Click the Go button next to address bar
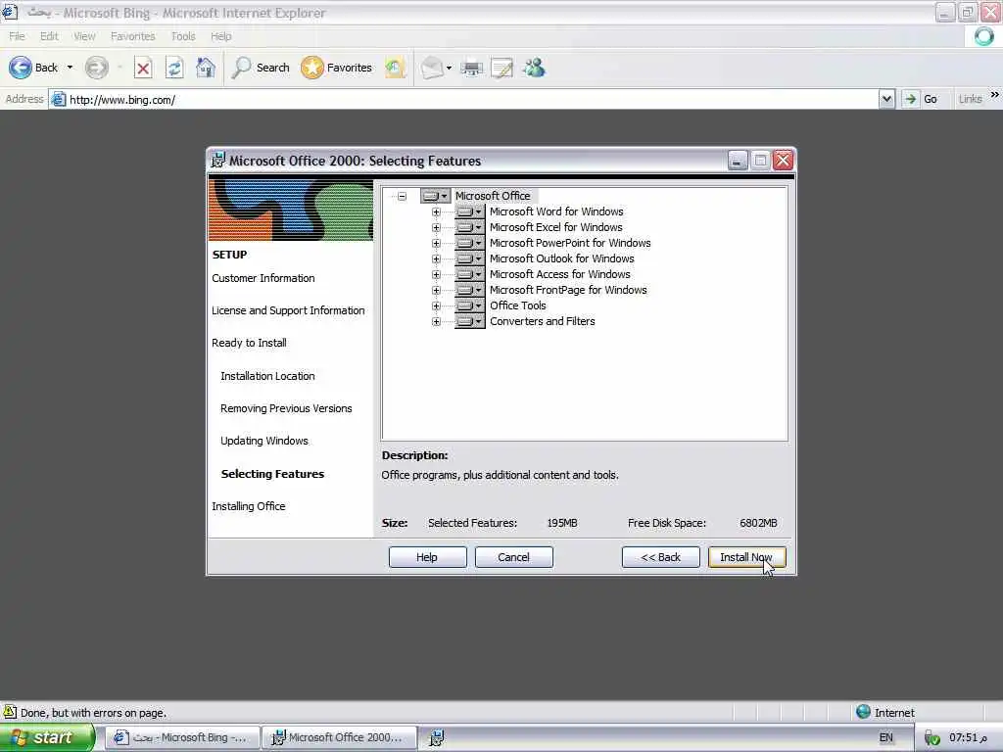 pos(921,99)
